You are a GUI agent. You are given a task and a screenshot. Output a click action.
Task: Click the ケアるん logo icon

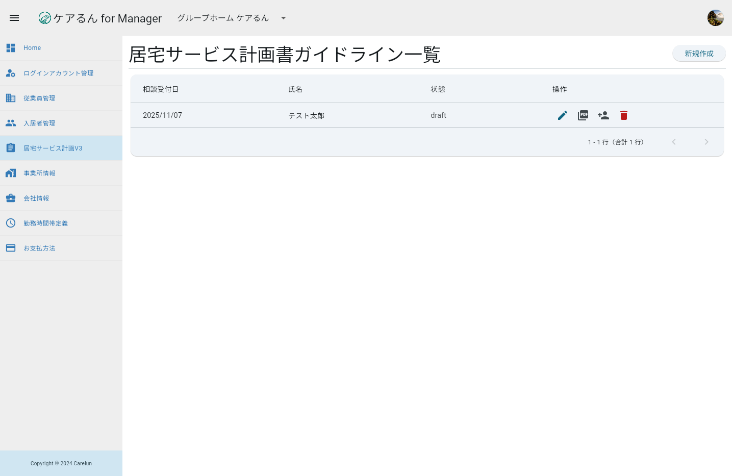(x=45, y=18)
